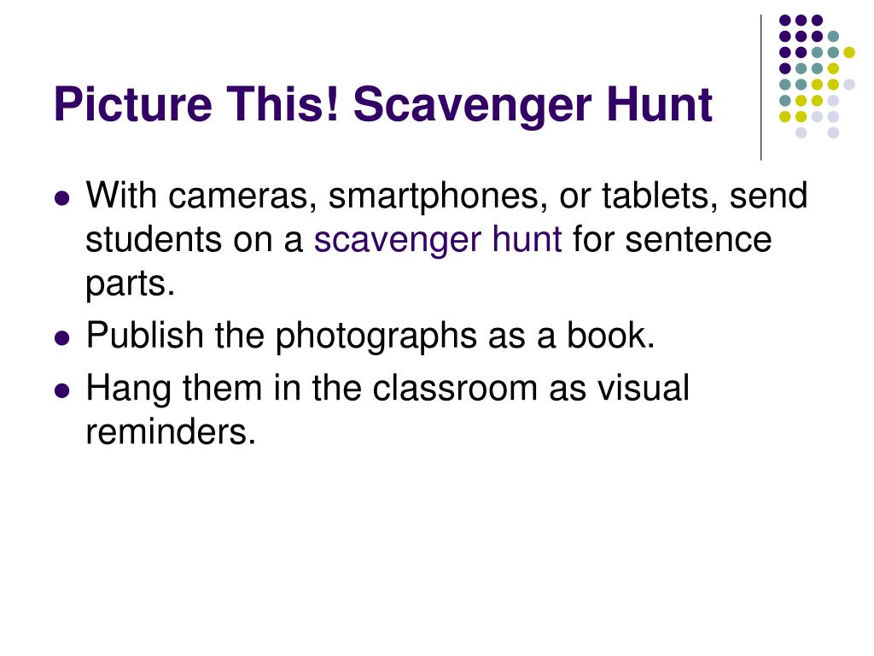Screen dimensions: 874x656
Task: Click the words 'for sentence' after the link
Action: coord(673,240)
